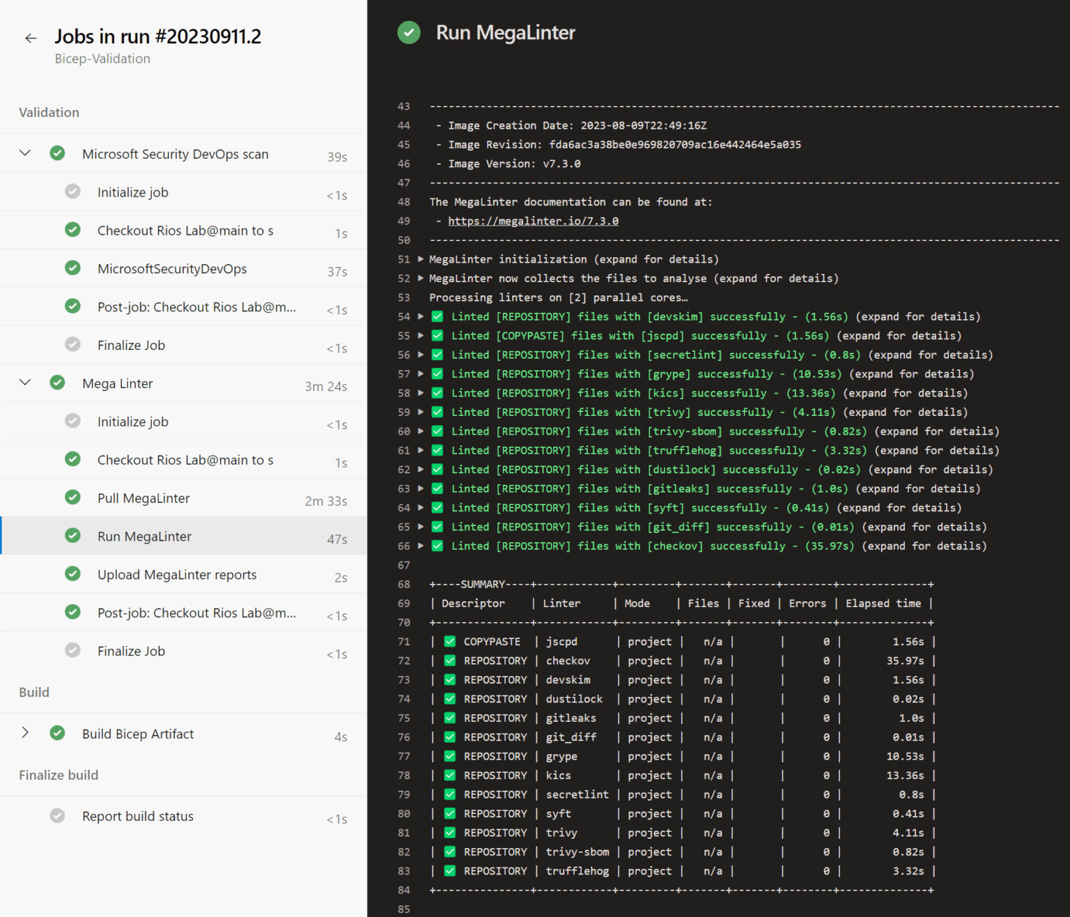
Task: Click the check icon on the gitleaks log line
Action: point(437,488)
